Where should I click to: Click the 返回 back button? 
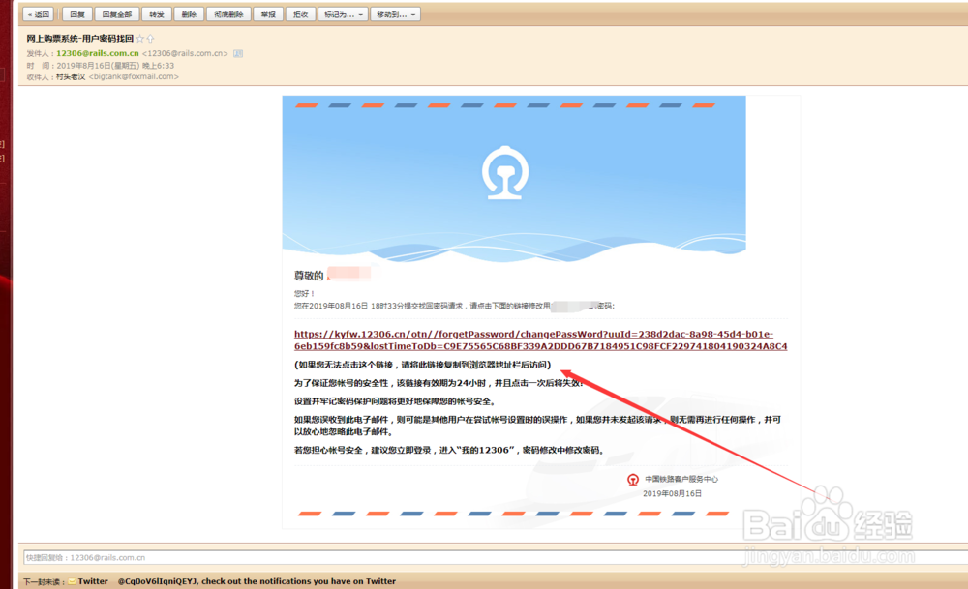pyautogui.click(x=39, y=15)
